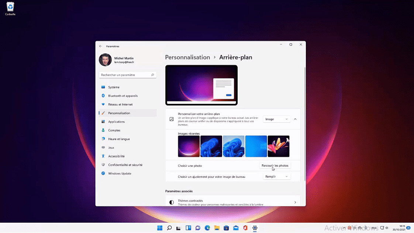
Task: Click the Rechercher un paramètre search field
Action: (x=127, y=75)
